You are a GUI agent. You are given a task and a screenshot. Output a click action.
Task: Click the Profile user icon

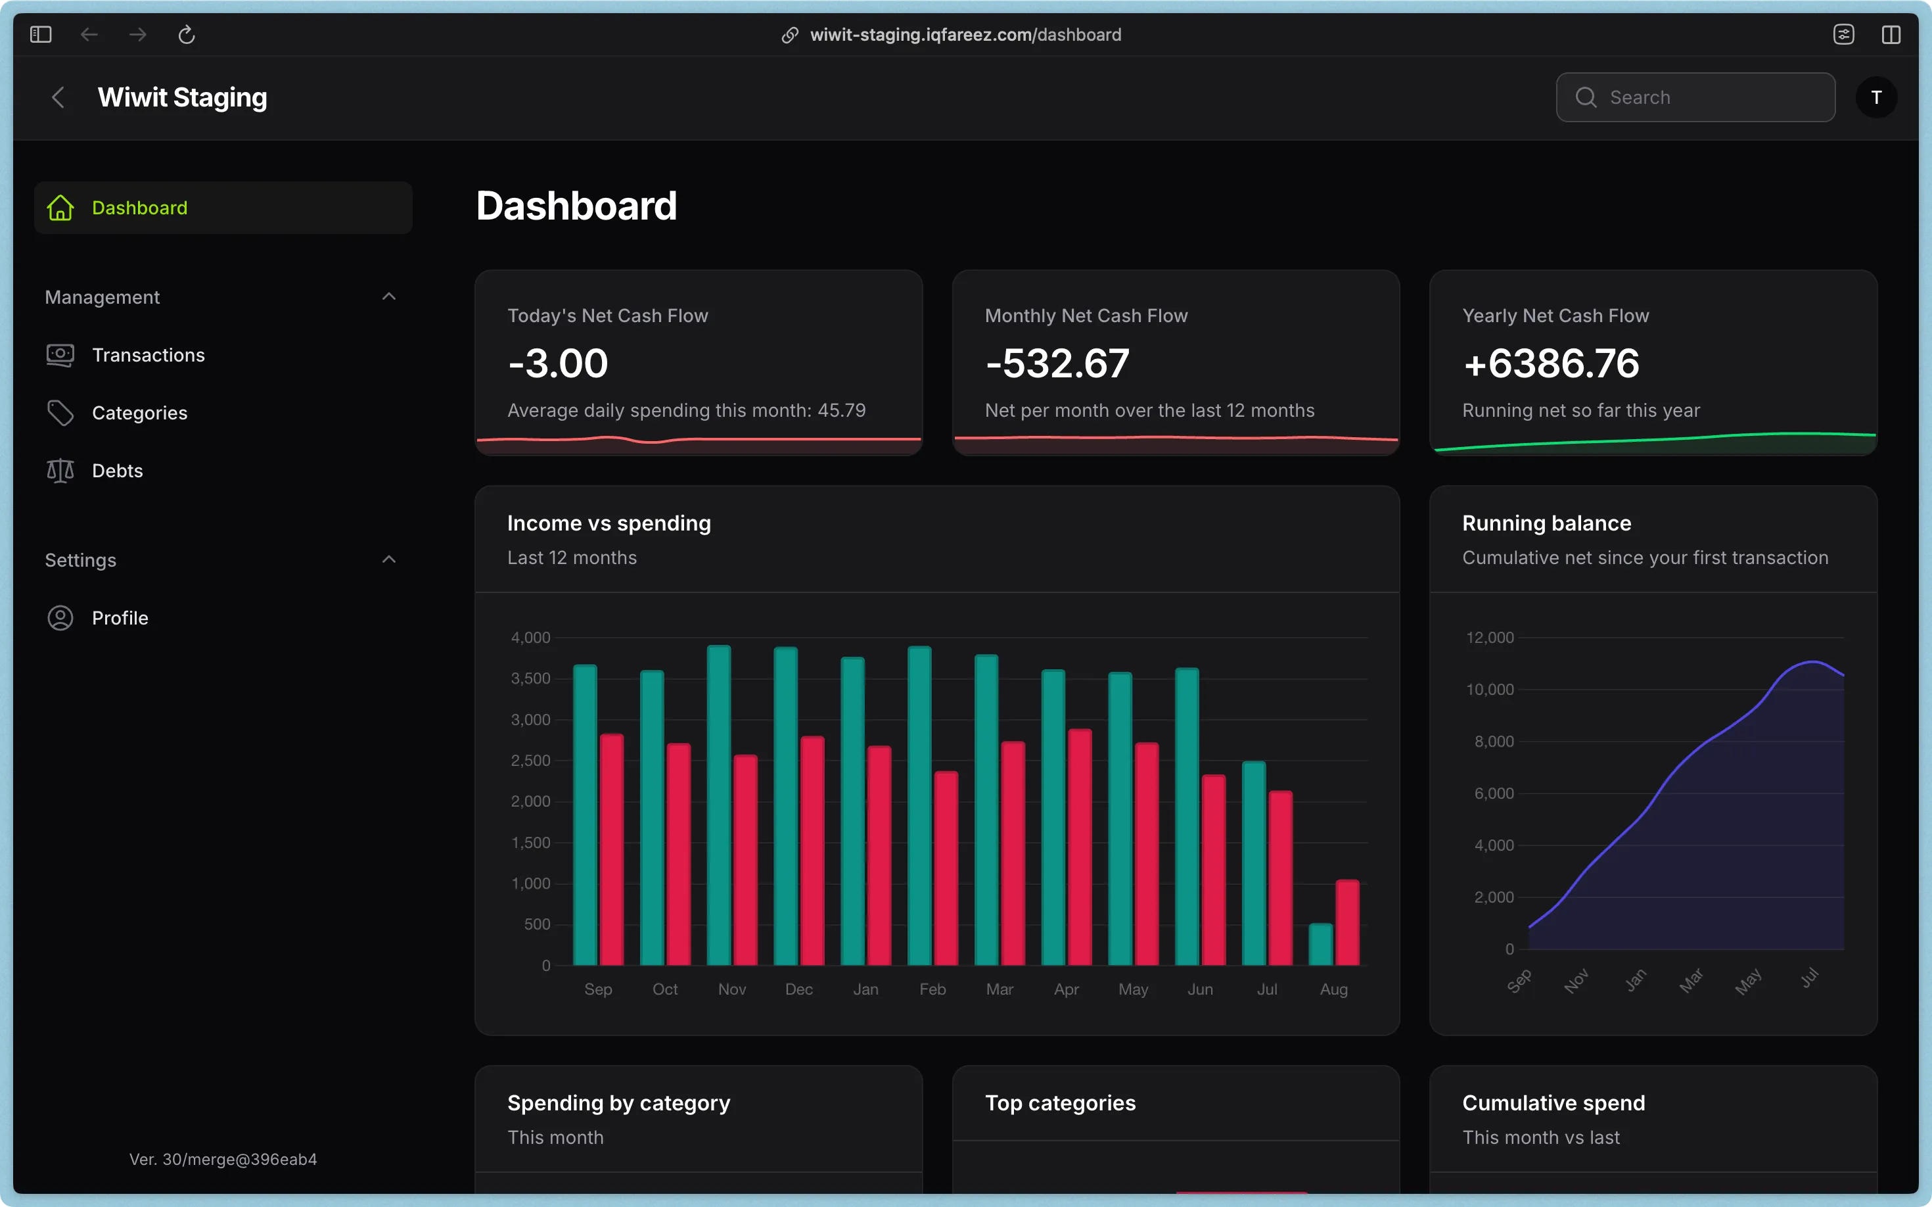pyautogui.click(x=60, y=618)
